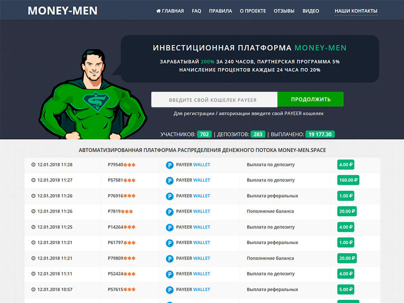Viewport: 404px width, 303px height.
Task: Click the Payeer icon in the P79809 row
Action: click(170, 259)
